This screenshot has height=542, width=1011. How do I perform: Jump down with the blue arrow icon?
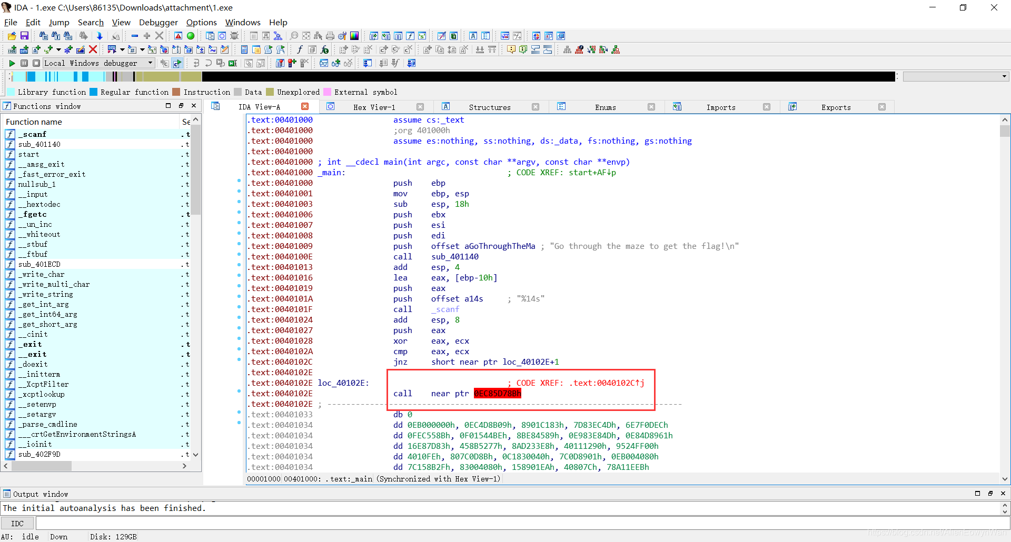tap(100, 36)
